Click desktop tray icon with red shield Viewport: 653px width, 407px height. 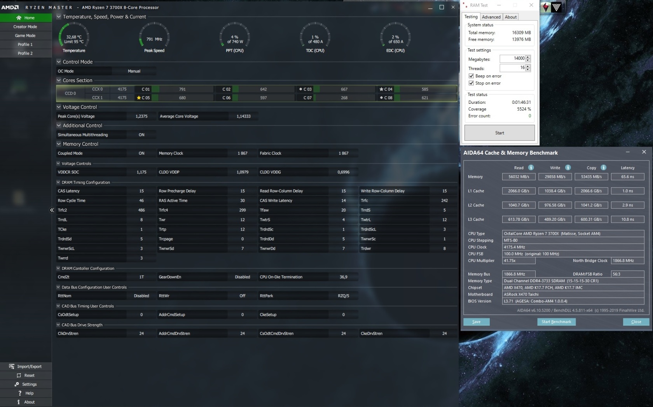[546, 7]
